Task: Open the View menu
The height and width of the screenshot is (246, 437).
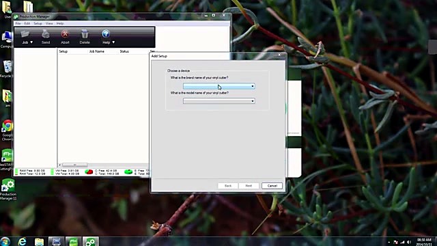Action: (x=49, y=23)
